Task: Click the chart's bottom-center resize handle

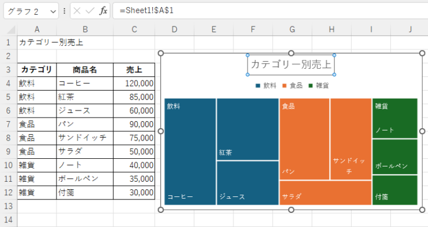Action: [291, 210]
